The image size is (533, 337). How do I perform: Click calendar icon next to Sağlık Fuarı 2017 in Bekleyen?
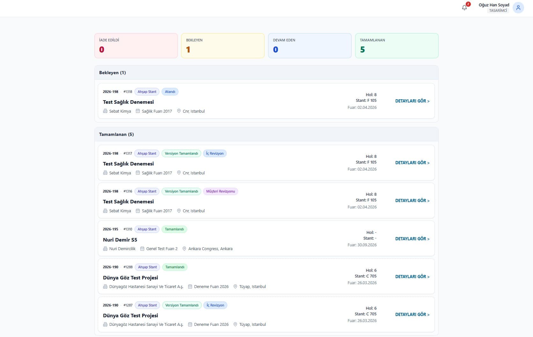tap(138, 111)
